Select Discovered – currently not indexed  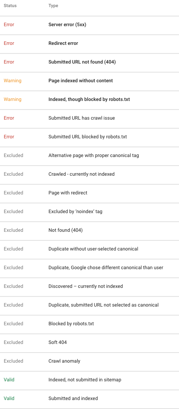89,286
